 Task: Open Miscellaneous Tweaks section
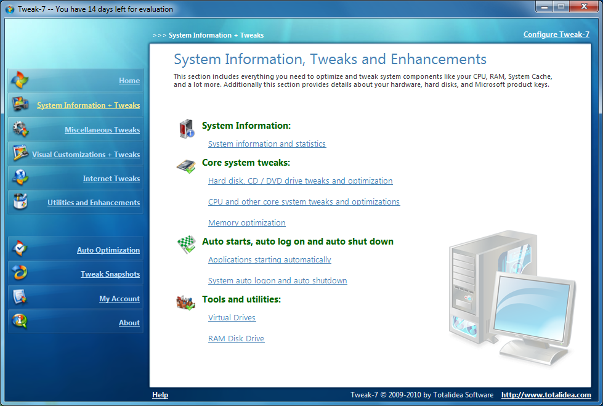pos(102,130)
